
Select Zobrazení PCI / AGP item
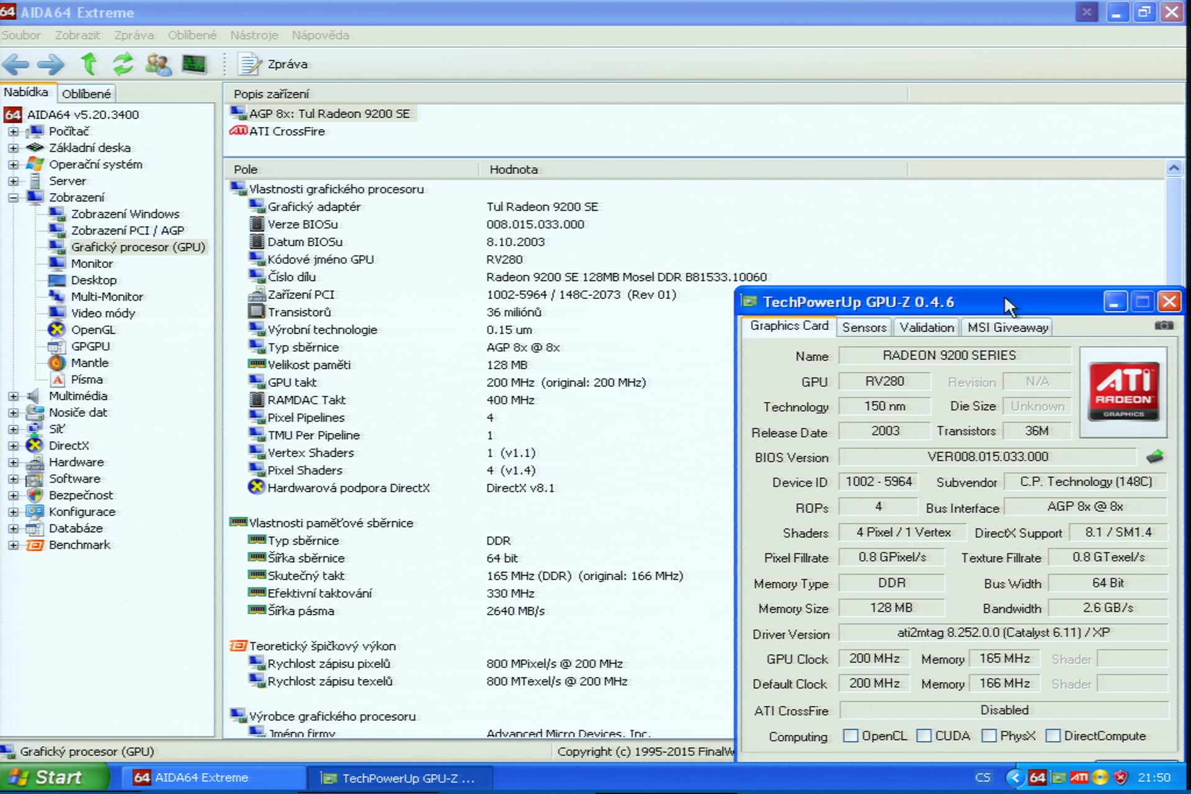pyautogui.click(x=127, y=231)
